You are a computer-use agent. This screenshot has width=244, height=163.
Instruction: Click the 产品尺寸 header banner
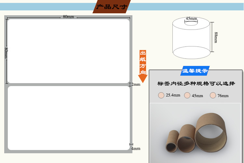tap(111, 6)
